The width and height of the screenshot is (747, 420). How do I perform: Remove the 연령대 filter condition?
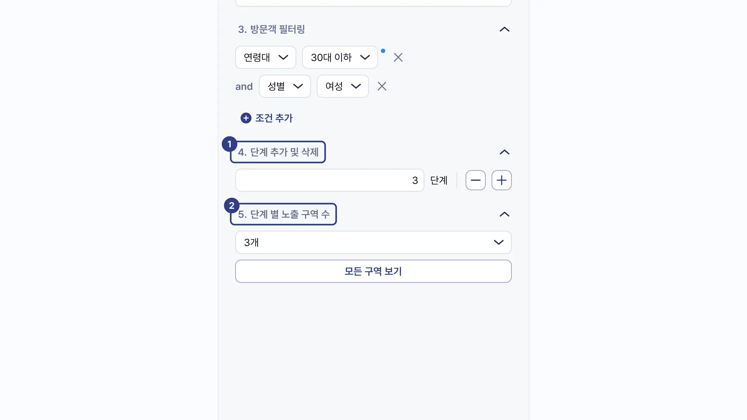pyautogui.click(x=398, y=57)
